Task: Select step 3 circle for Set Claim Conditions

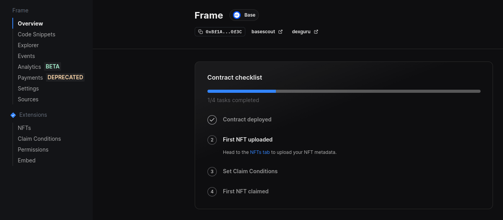Action: (212, 172)
